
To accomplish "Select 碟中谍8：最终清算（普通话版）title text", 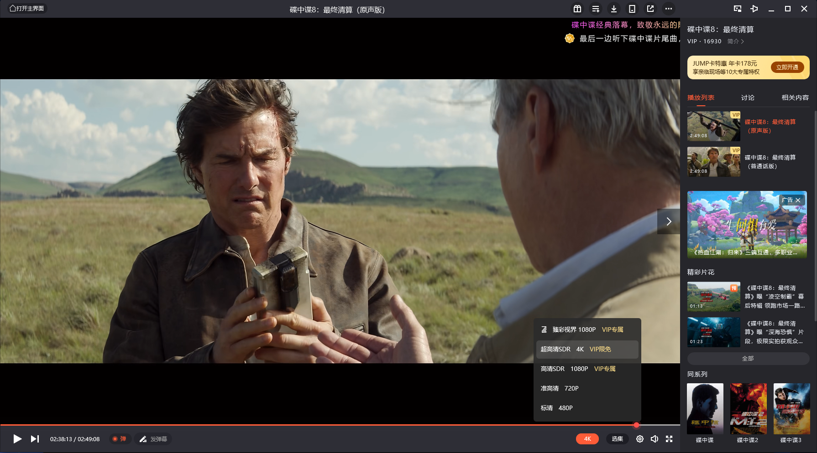I will click(x=770, y=162).
